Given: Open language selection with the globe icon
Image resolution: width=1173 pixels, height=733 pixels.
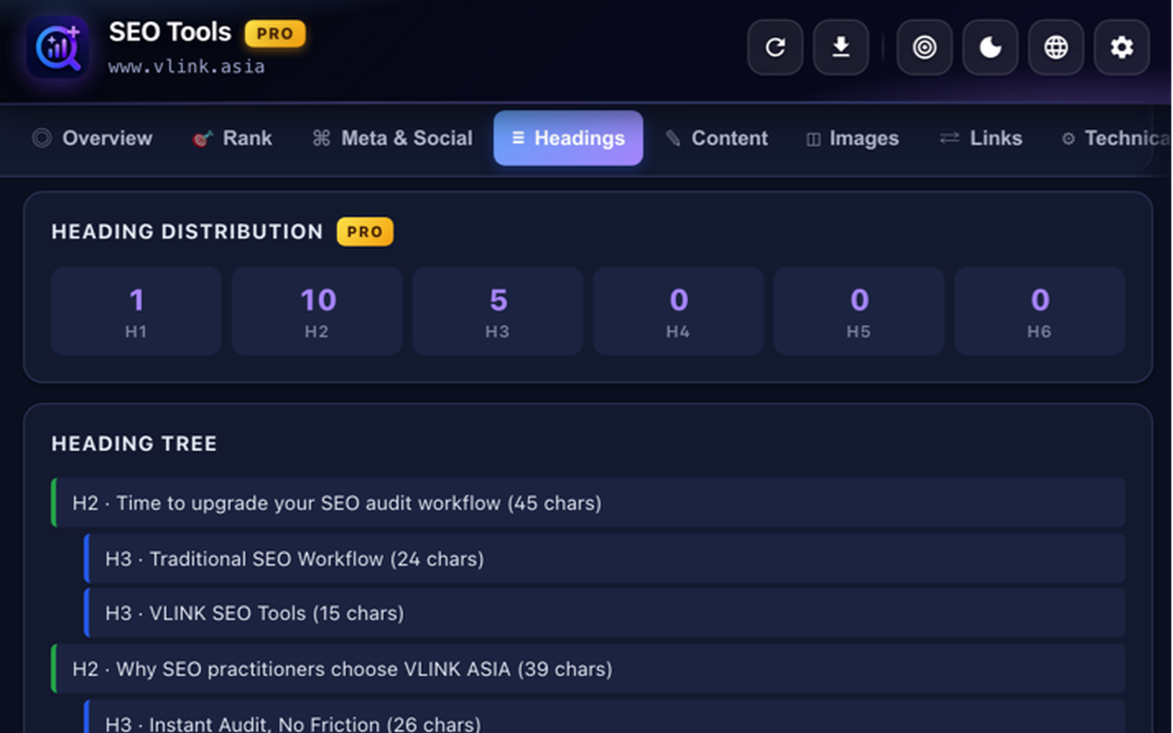Looking at the screenshot, I should click(1057, 48).
